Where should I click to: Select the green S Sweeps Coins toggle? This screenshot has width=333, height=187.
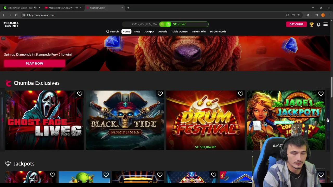pyautogui.click(x=168, y=24)
